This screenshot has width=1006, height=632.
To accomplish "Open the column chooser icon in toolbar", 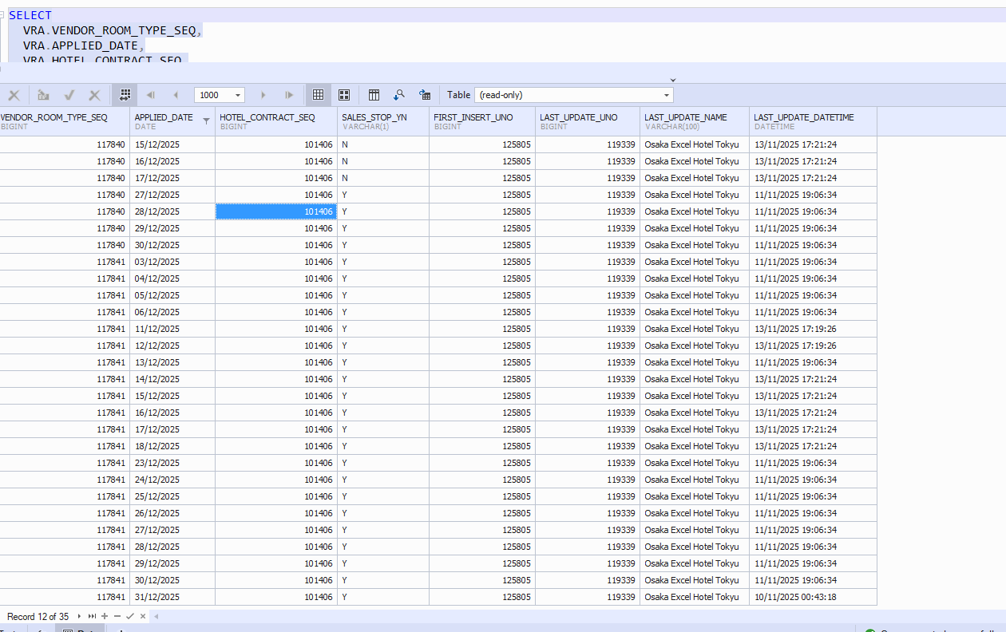I will pyautogui.click(x=374, y=95).
